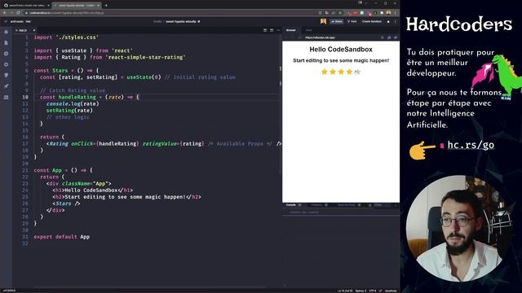Click the Share button
The width and height of the screenshot is (522, 293).
pyautogui.click(x=337, y=22)
